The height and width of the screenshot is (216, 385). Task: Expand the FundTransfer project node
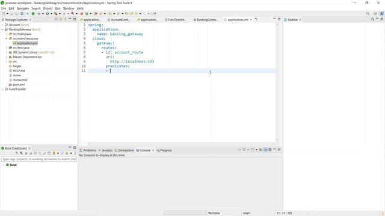point(2,89)
